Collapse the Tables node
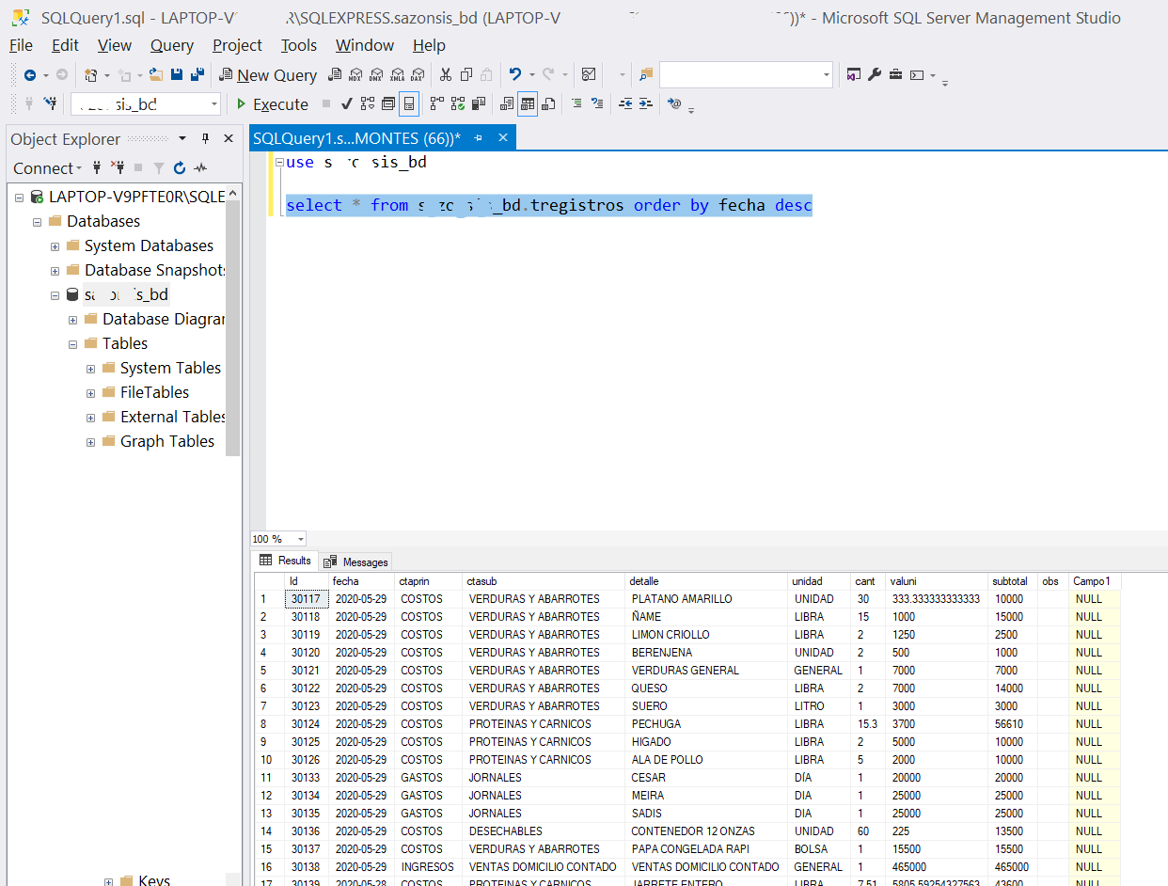This screenshot has height=886, width=1168. (72, 343)
